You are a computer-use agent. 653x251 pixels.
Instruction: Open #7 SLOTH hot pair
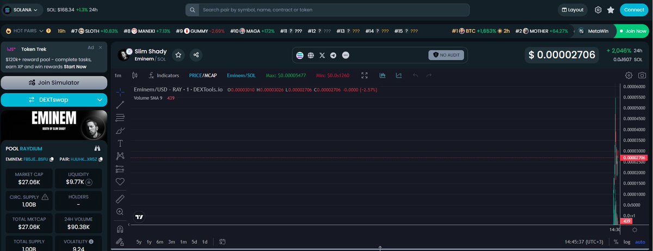click(95, 31)
